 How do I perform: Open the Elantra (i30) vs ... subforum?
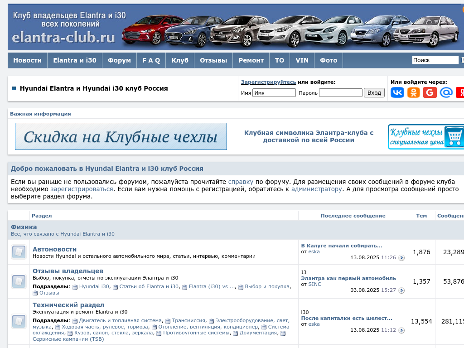212,286
